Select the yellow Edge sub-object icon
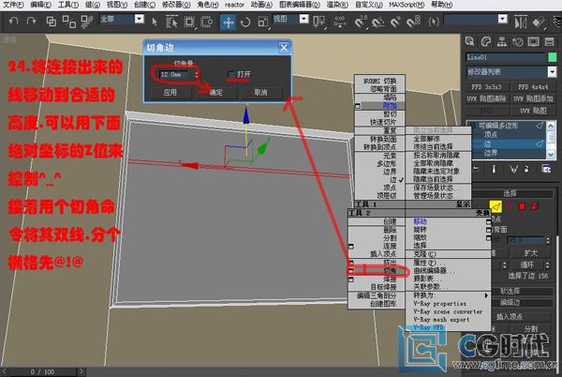This screenshot has height=377, width=562. point(495,206)
